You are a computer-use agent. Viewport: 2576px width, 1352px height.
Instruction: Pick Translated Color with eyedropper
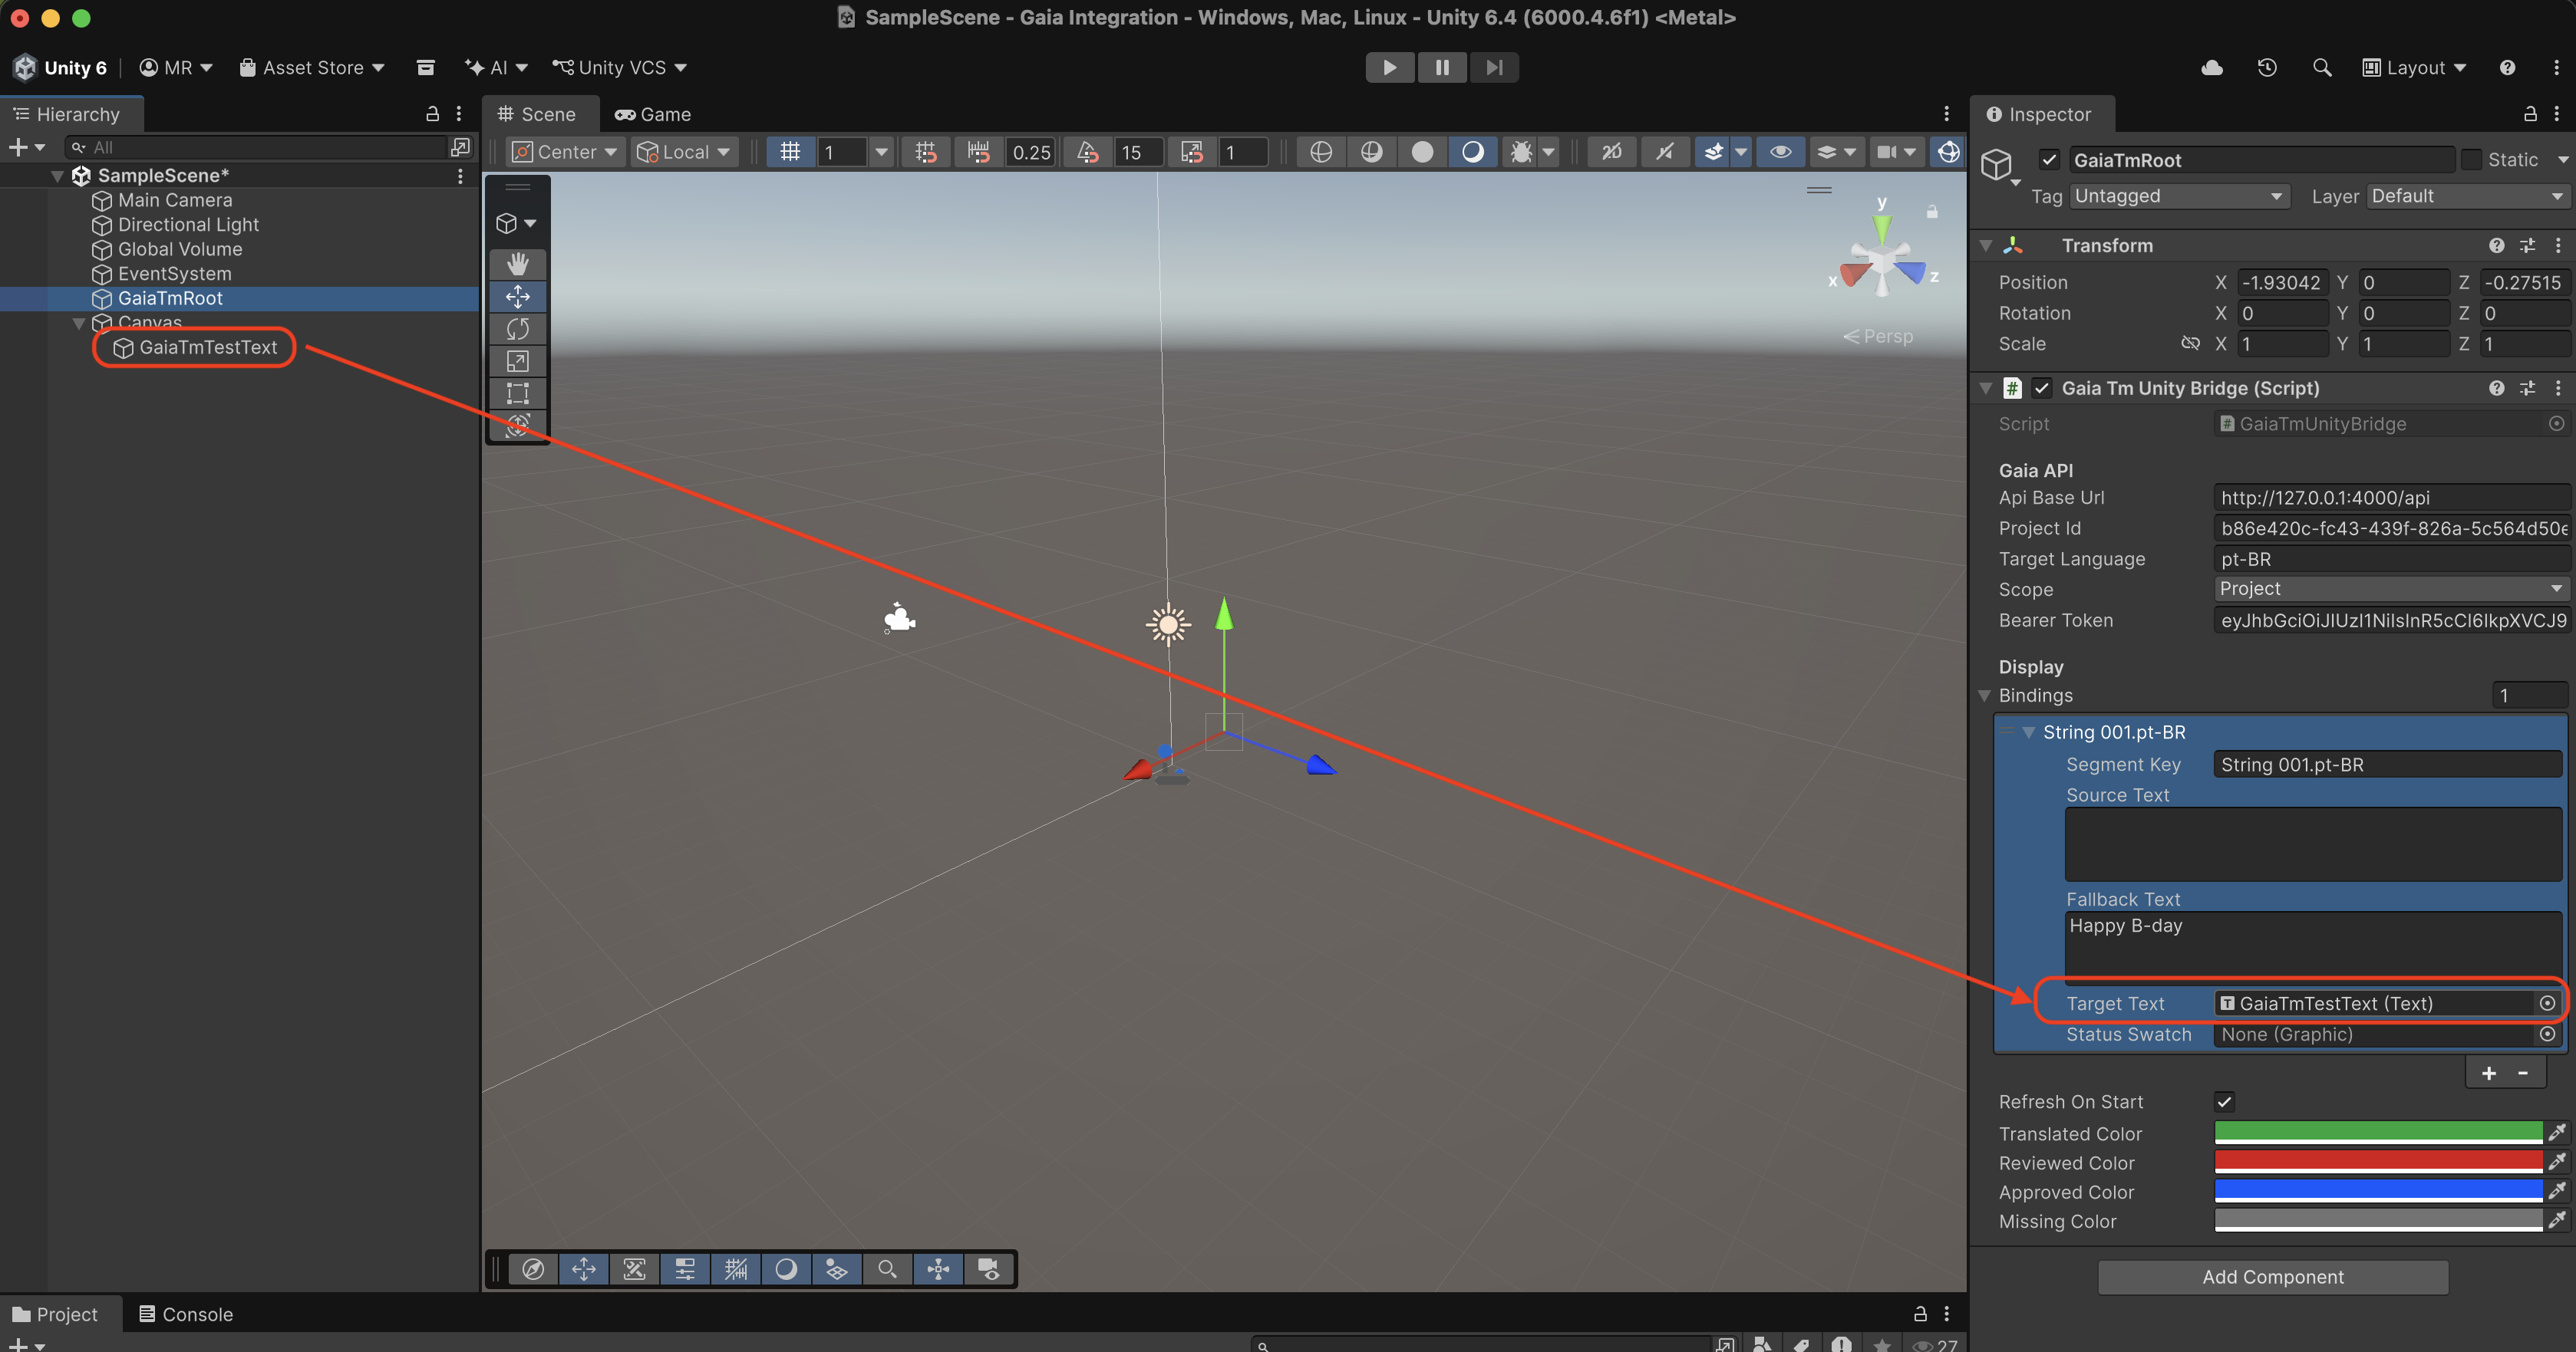click(2557, 1133)
